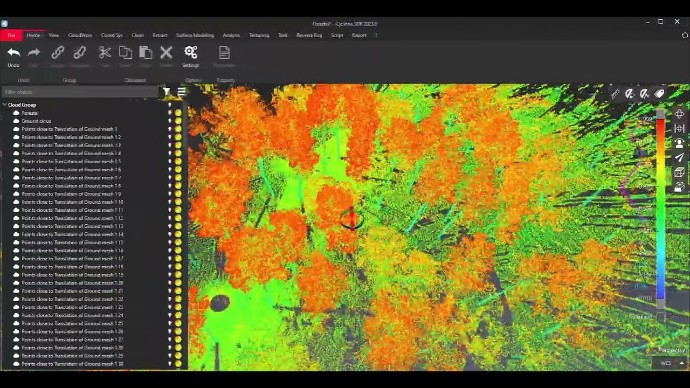690x388 pixels.
Task: Open the Properties document icon
Action: pos(224,52)
